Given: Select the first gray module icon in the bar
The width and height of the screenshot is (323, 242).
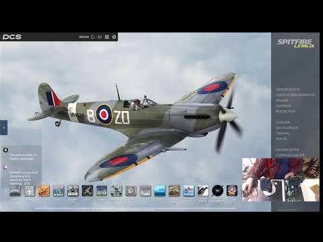Looking at the screenshot, I should click(x=15, y=191).
